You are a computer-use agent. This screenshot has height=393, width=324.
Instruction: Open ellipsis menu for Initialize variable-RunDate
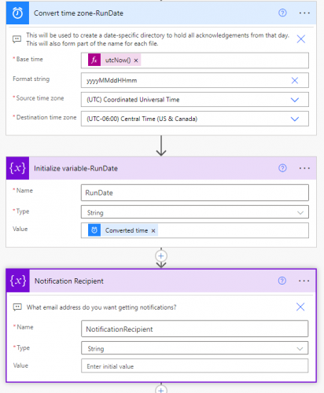(x=304, y=168)
